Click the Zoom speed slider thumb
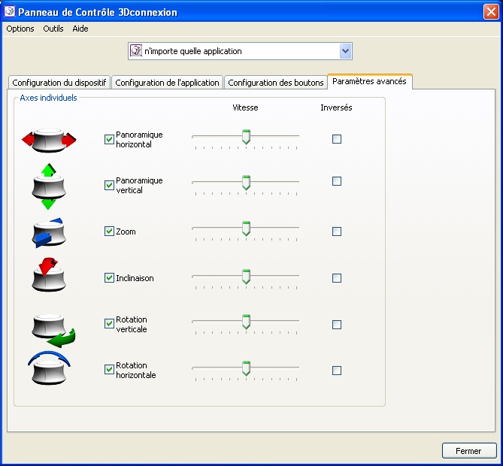The height and width of the screenshot is (466, 503). tap(246, 228)
